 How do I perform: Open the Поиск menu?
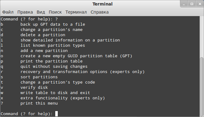[55, 12]
